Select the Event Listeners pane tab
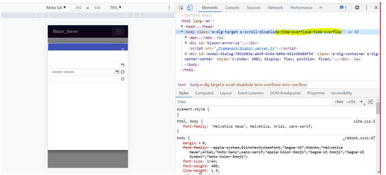Viewport: 386px width, 175px height. pos(251,93)
